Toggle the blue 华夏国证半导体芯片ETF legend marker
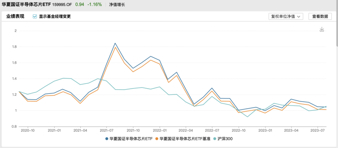Screen dimensions: 338x148 coord(107,138)
